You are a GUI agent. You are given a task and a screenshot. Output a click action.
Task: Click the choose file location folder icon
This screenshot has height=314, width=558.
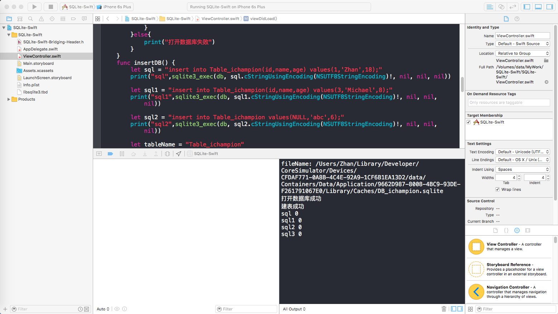546,61
